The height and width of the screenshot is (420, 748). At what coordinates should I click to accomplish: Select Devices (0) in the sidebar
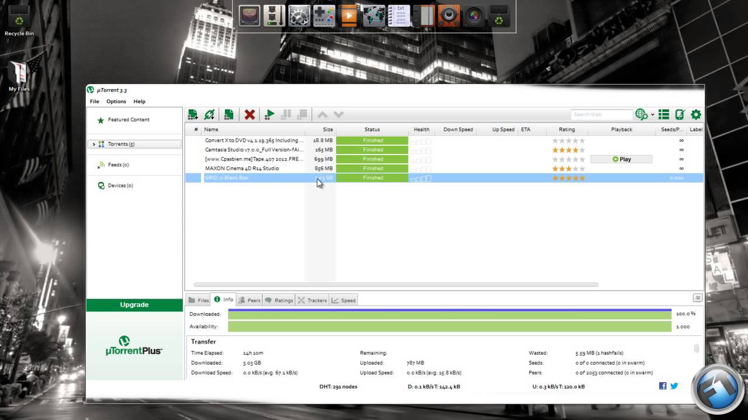[x=120, y=185]
